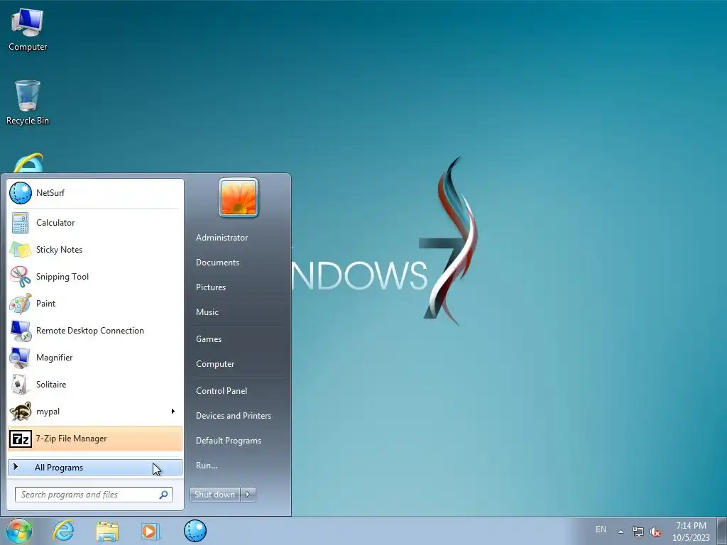Viewport: 727px width, 545px height.
Task: Open Computer from Start menu right pane
Action: click(x=215, y=364)
